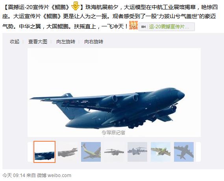Open the 运-20震撼宣传片 video link
The image size is (224, 181).
click(169, 27)
